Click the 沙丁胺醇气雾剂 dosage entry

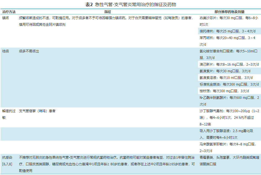(229, 117)
